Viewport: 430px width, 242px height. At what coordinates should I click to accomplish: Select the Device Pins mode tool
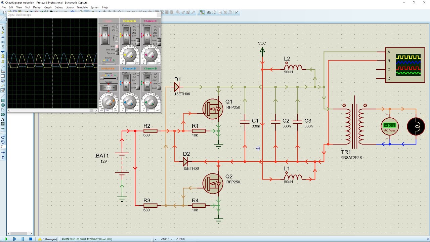3,66
